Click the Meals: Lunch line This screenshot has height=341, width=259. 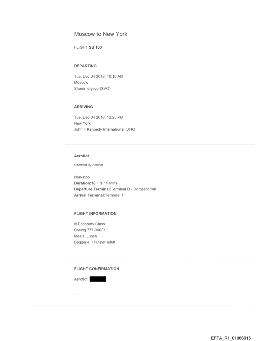pyautogui.click(x=85, y=235)
